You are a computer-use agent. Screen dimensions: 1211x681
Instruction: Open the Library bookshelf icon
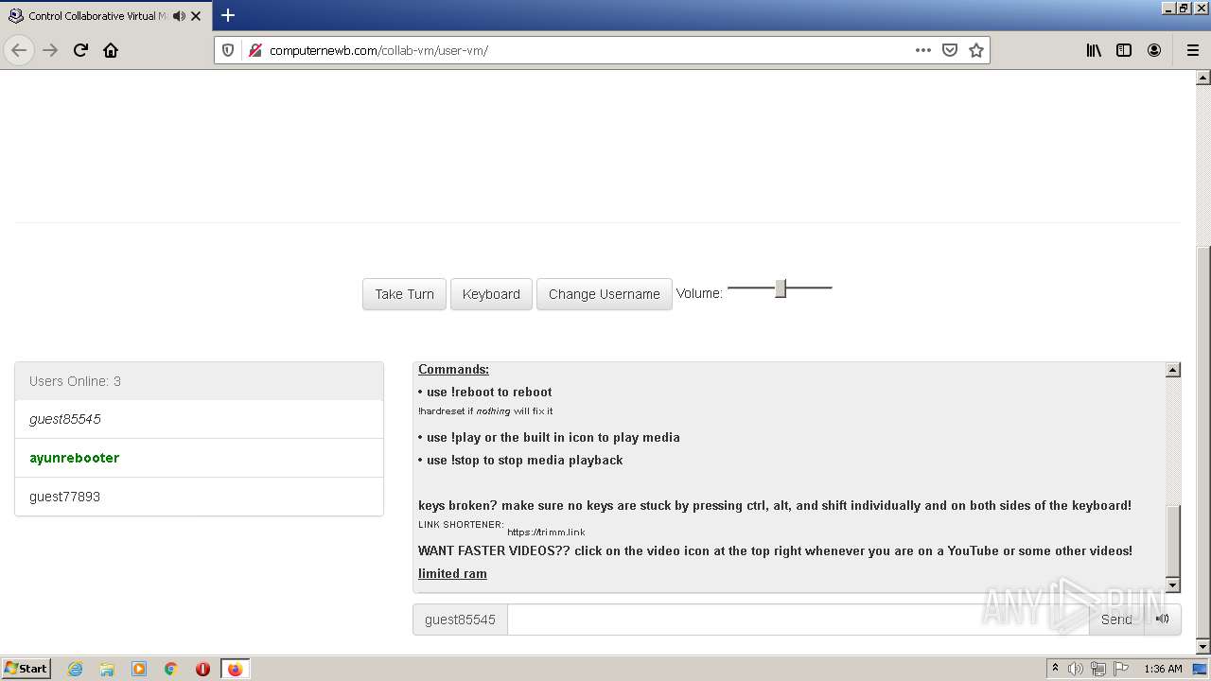point(1094,50)
